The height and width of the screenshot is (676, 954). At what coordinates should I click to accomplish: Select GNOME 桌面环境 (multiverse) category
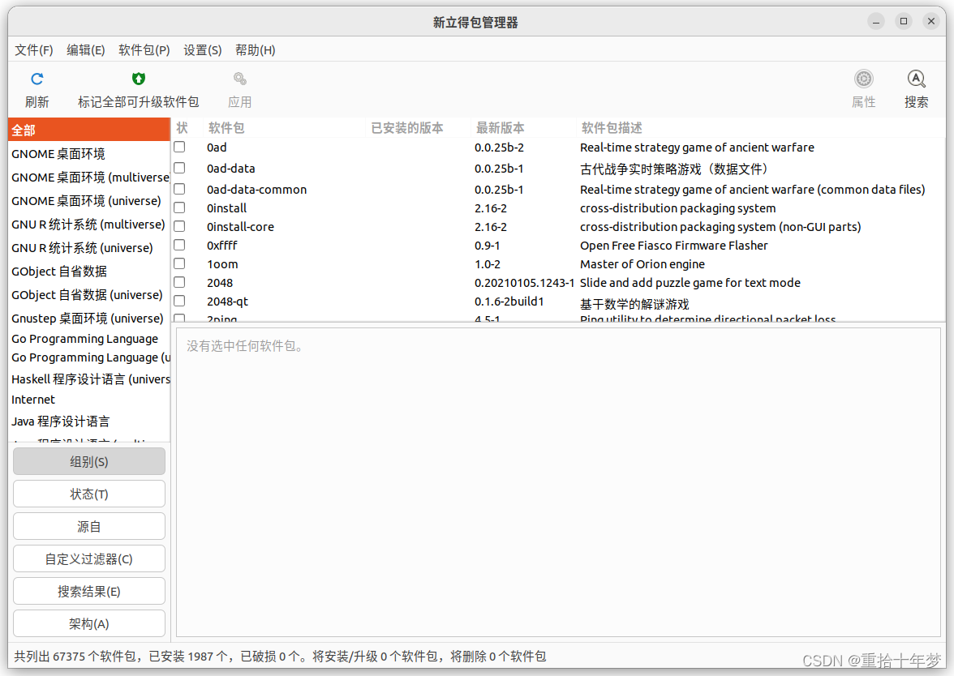pos(89,178)
